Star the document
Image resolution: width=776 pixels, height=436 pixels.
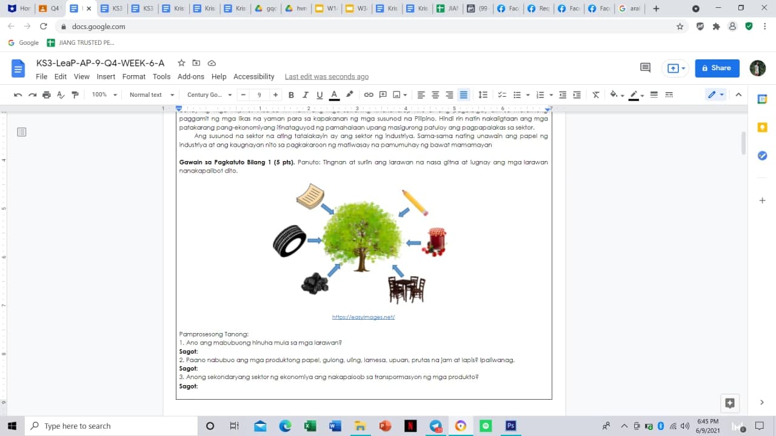181,63
